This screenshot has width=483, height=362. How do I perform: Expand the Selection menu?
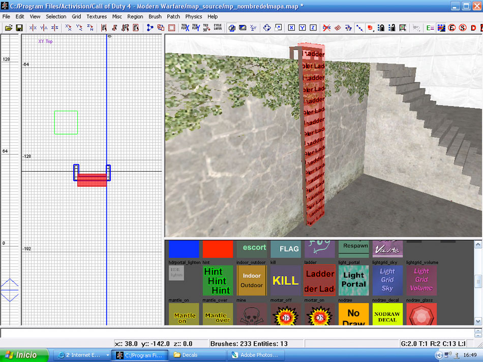point(56,16)
